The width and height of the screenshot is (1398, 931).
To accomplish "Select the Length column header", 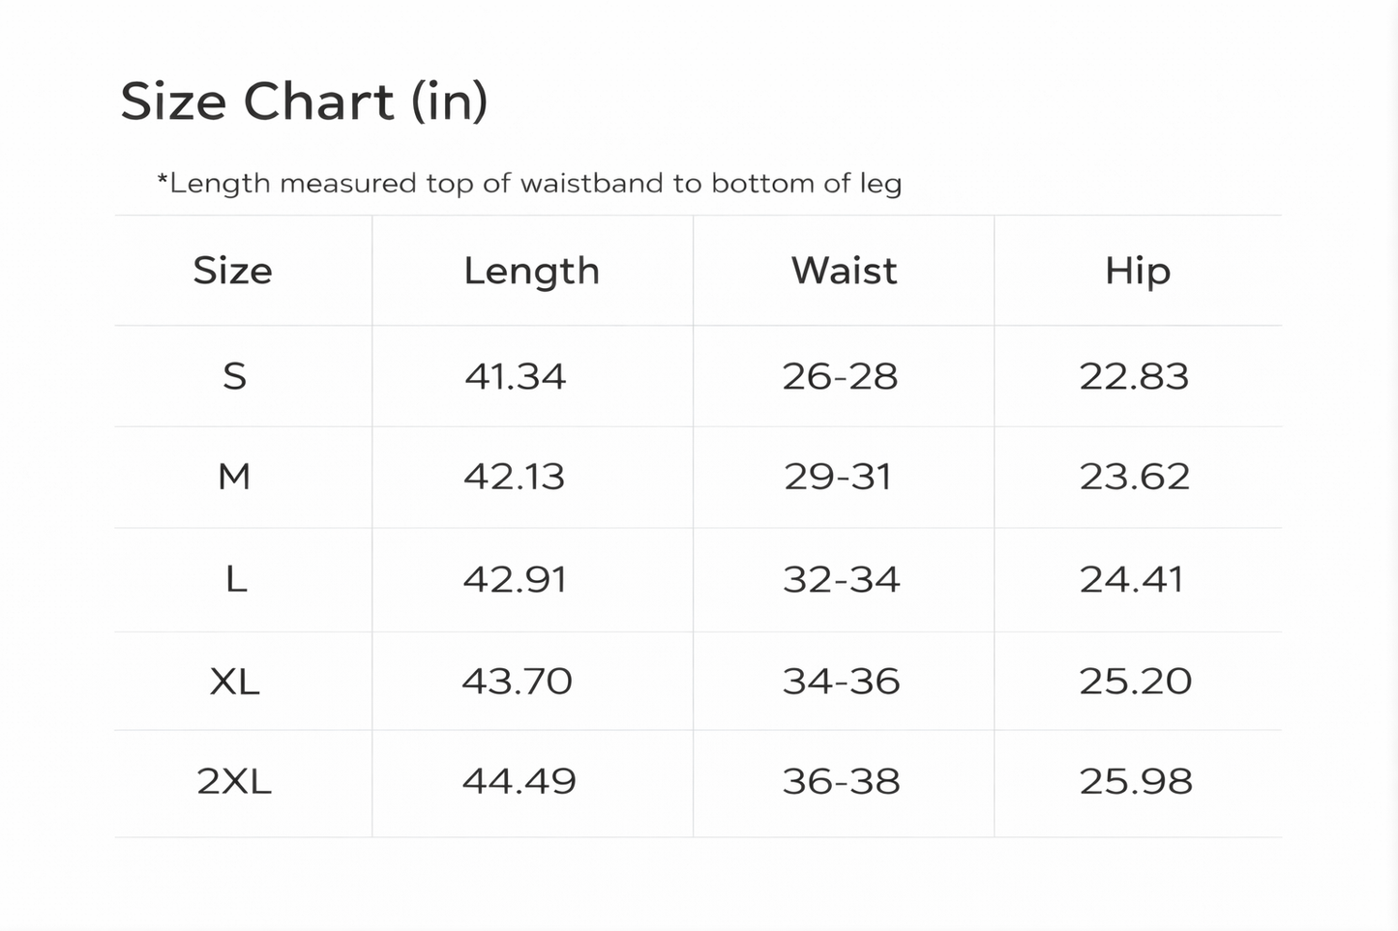I will pos(531,272).
